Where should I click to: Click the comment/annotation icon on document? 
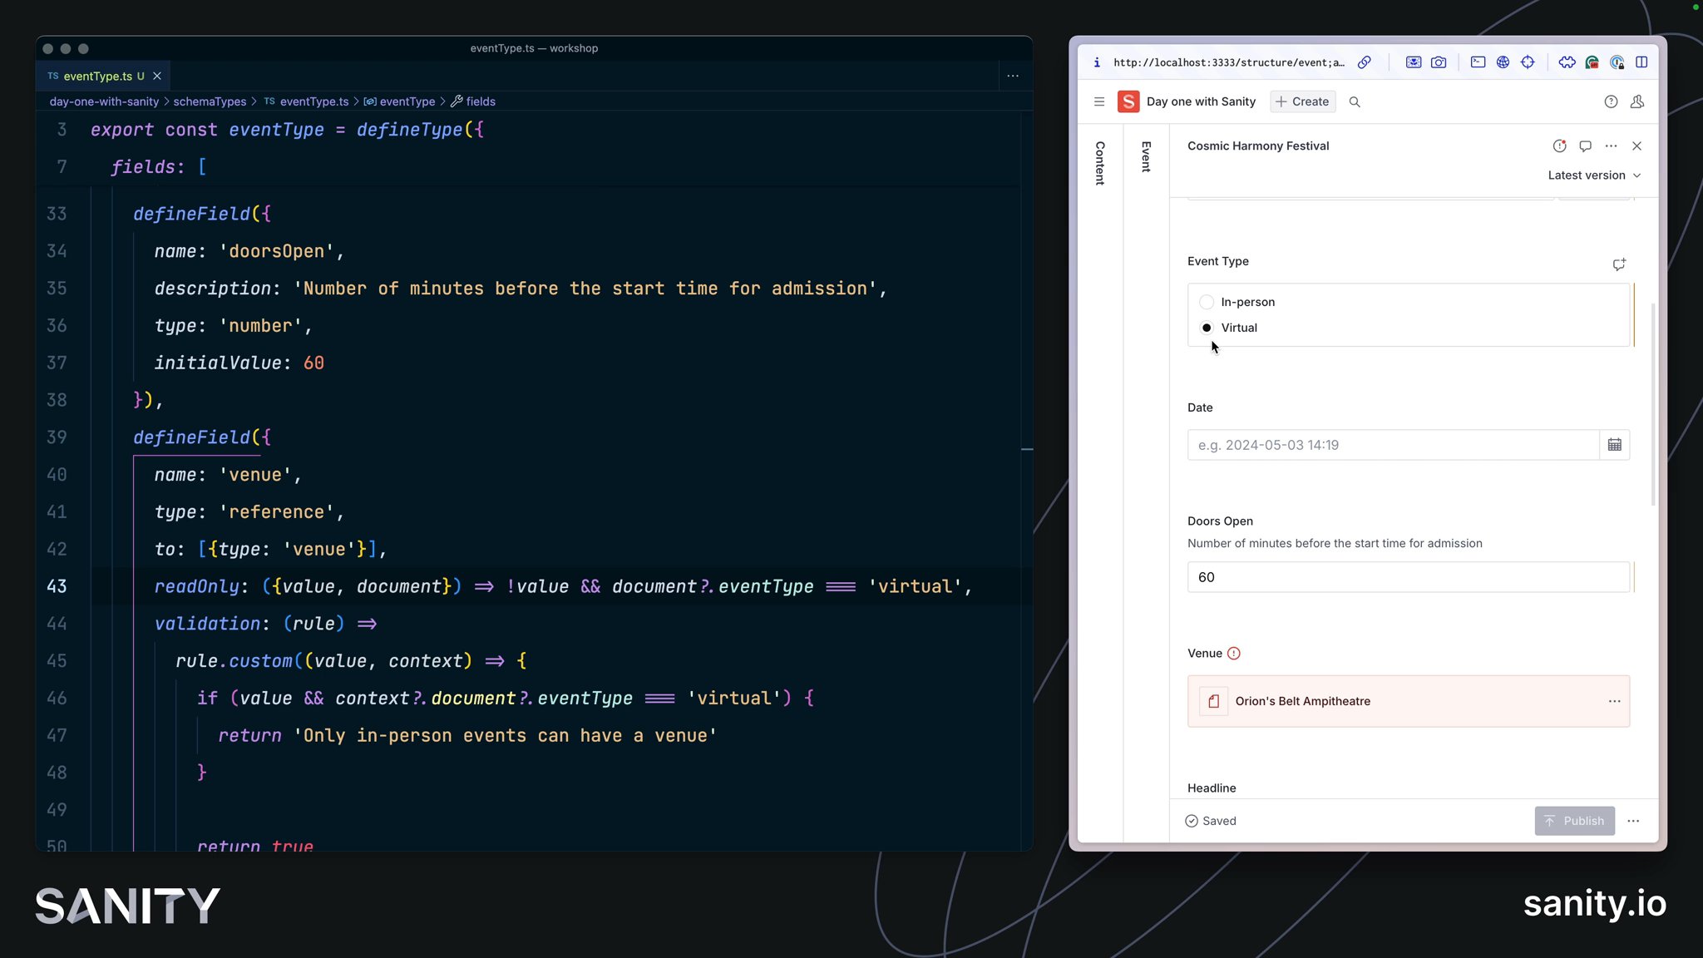coord(1587,145)
